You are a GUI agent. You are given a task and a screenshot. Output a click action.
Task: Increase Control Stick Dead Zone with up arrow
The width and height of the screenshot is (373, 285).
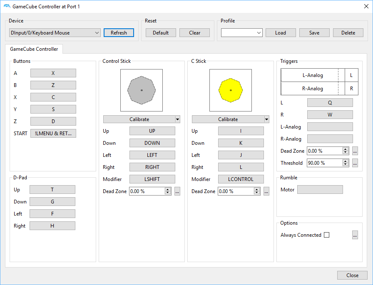click(168, 189)
